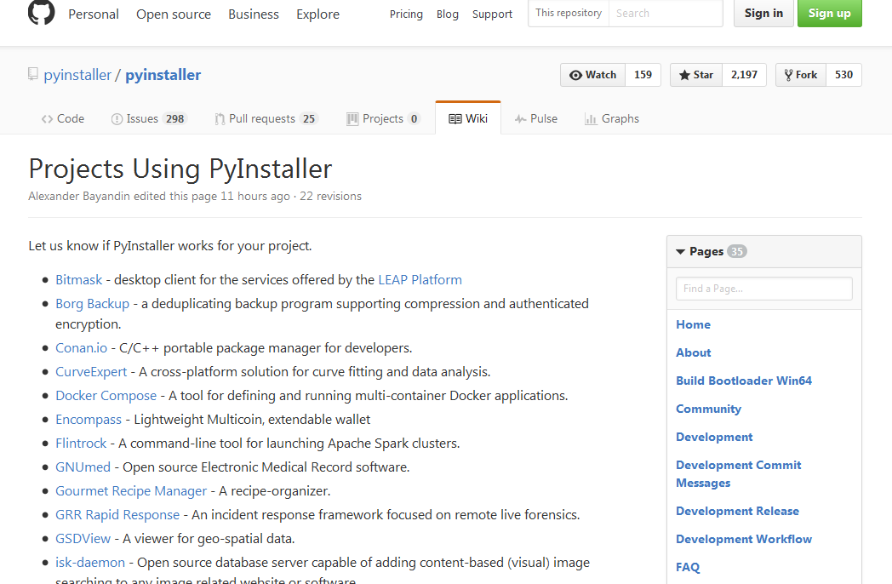
Task: Open the Development Release page
Action: point(737,511)
